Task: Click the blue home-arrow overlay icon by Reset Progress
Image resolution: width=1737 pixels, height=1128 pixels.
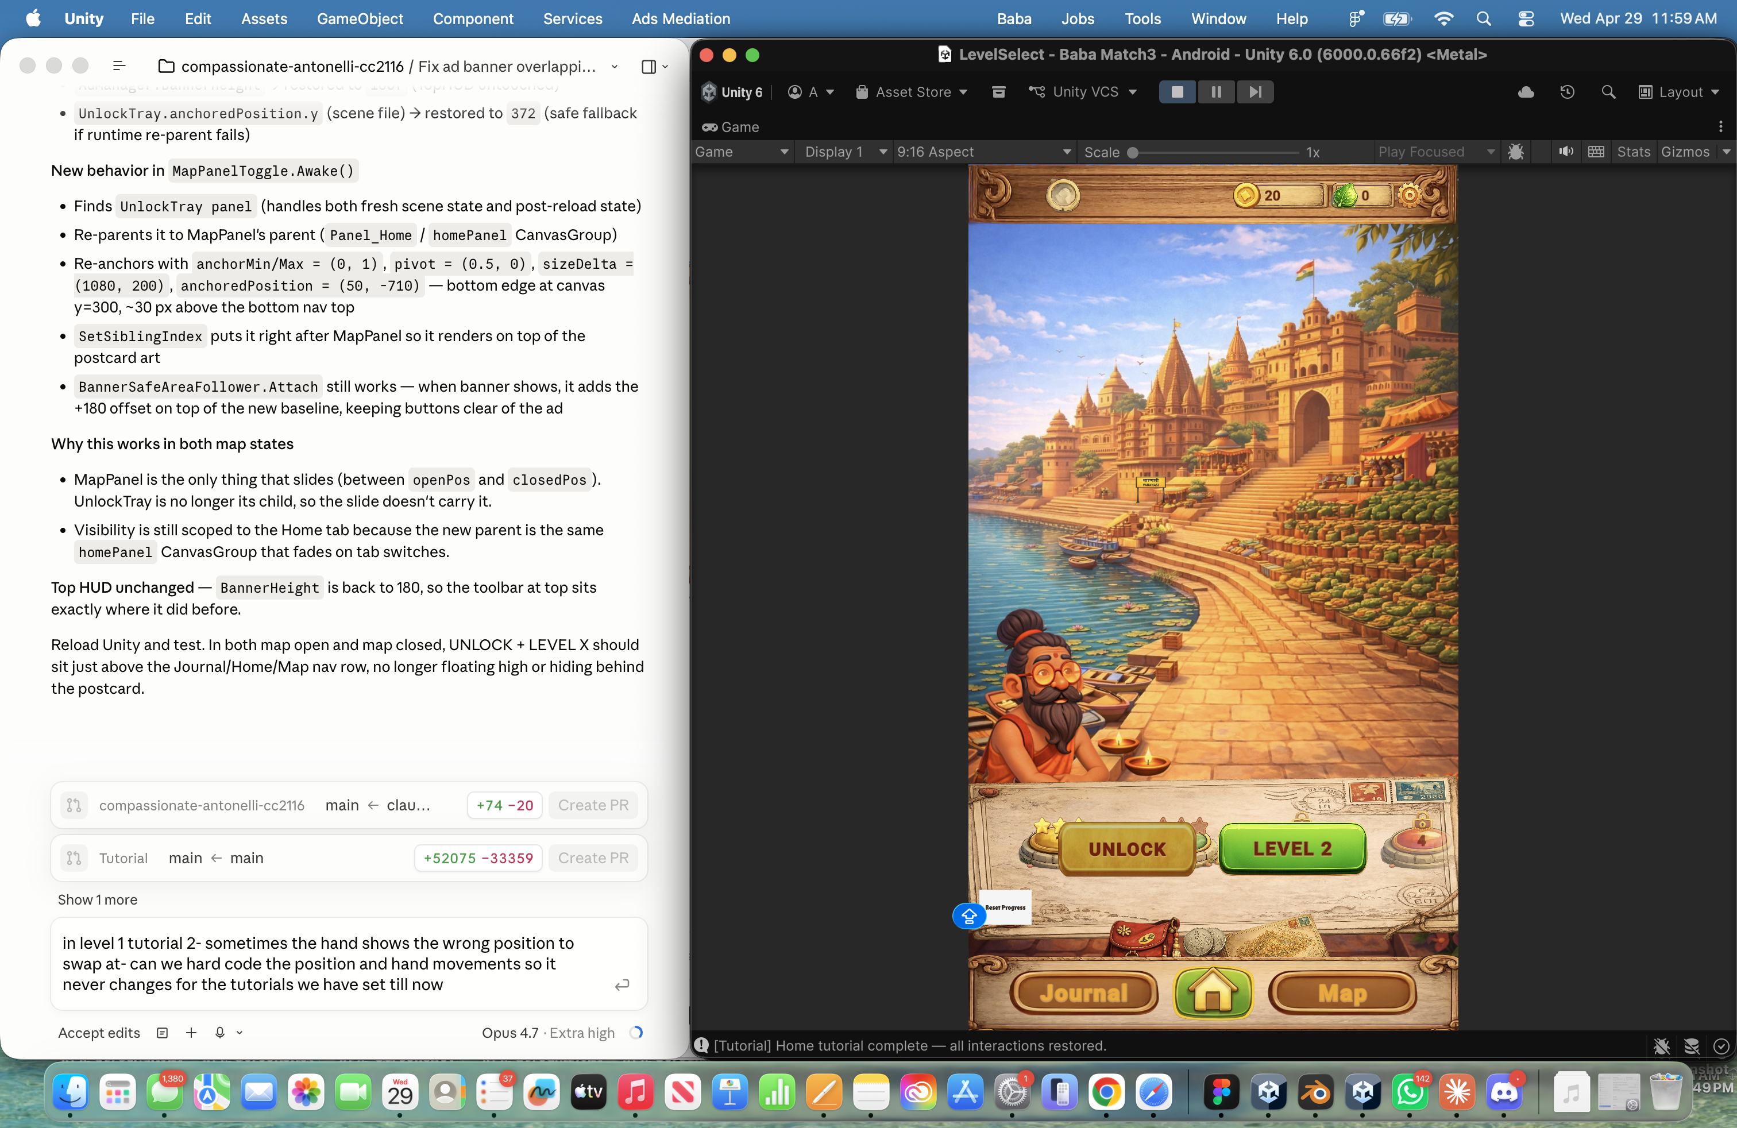Action: click(969, 915)
